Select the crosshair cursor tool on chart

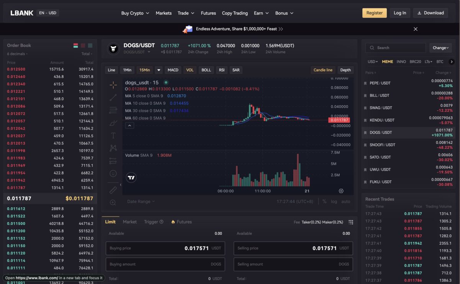[x=113, y=85]
